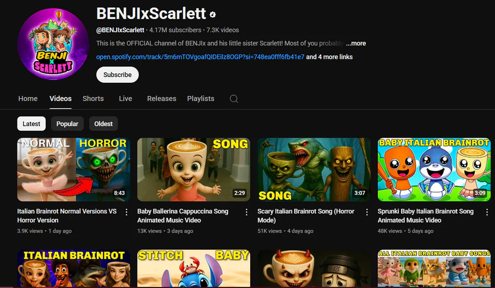Image resolution: width=495 pixels, height=288 pixels.
Task: Switch to the Live tab
Action: click(125, 99)
